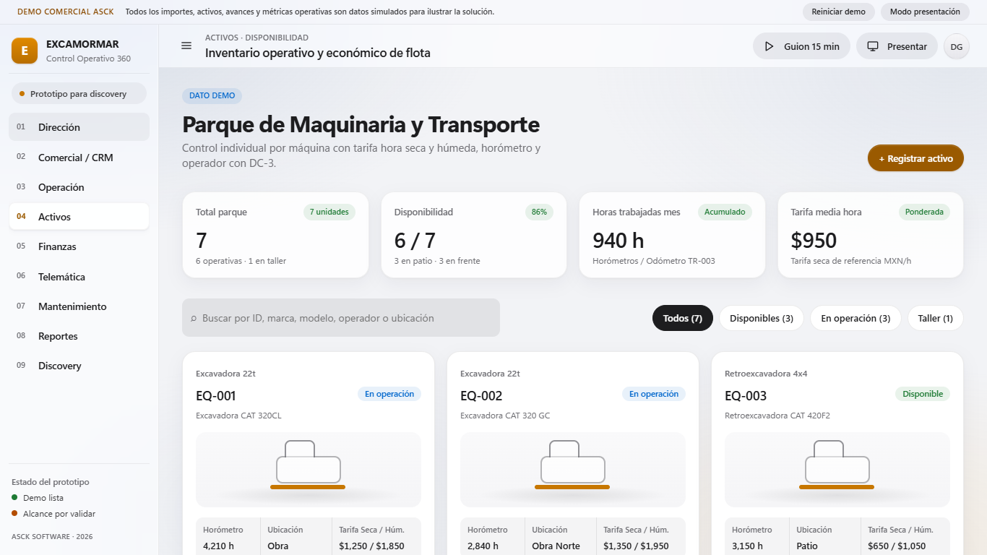Open Comercial / CRM section
Viewport: 987px width, 555px height.
click(x=79, y=158)
